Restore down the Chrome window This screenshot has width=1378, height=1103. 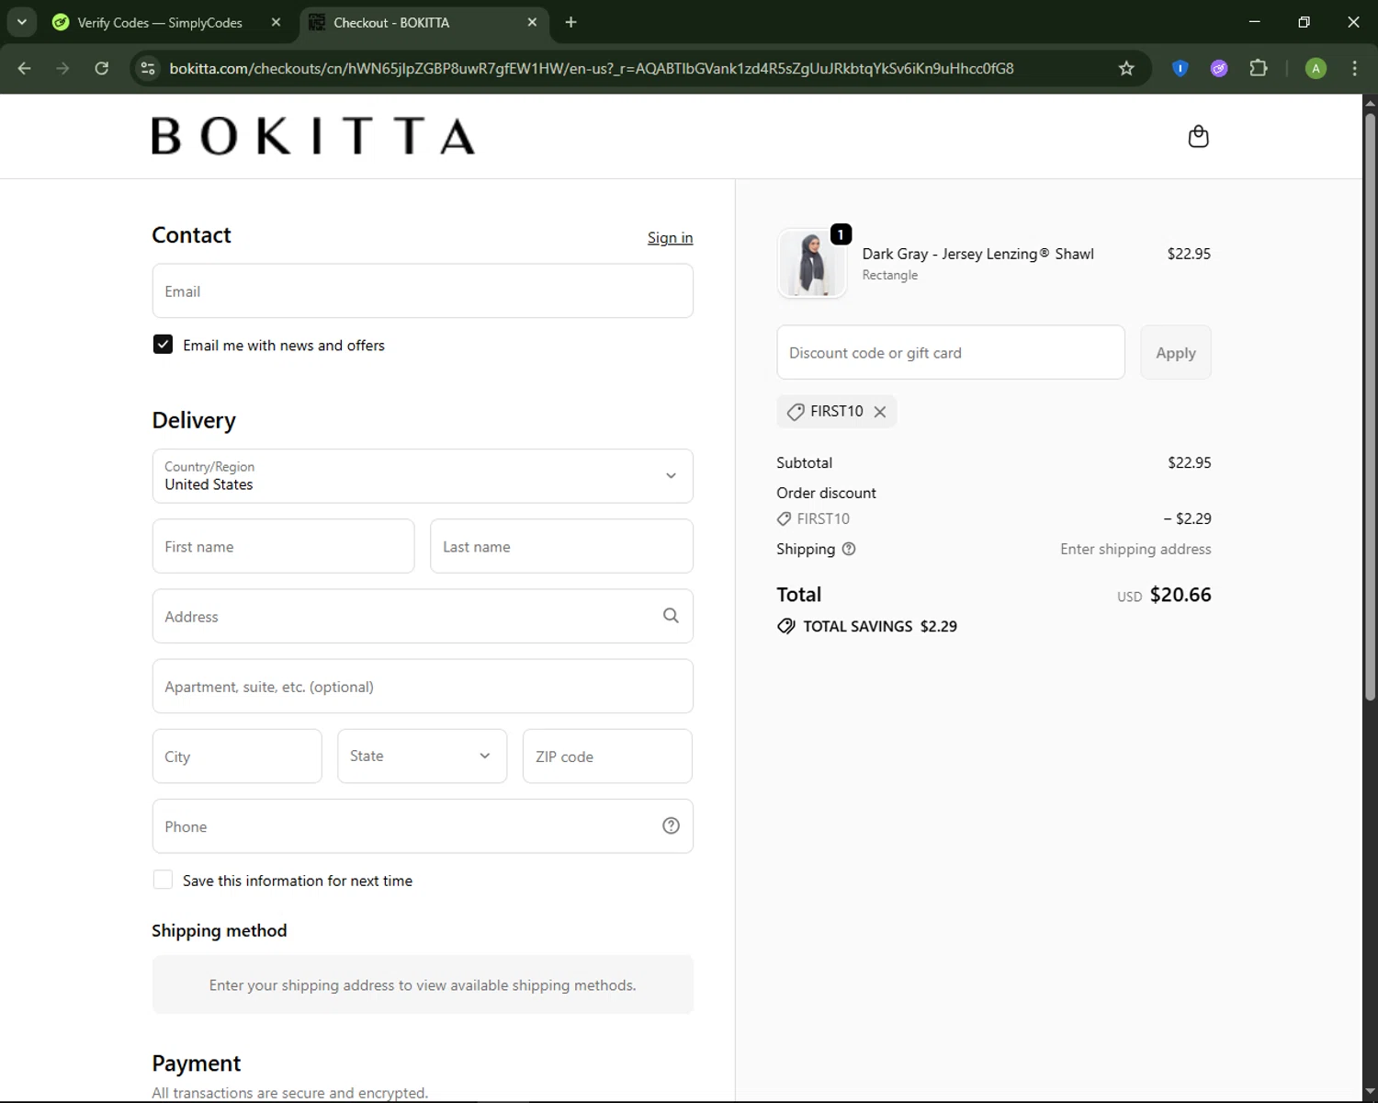1304,22
